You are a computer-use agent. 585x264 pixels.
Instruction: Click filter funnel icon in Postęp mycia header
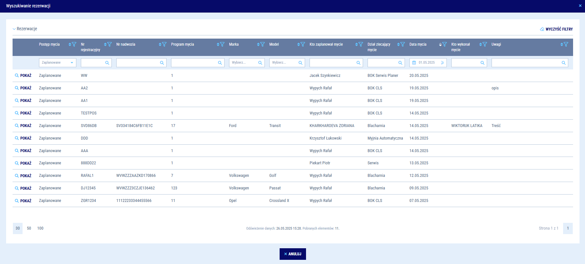[x=74, y=44]
